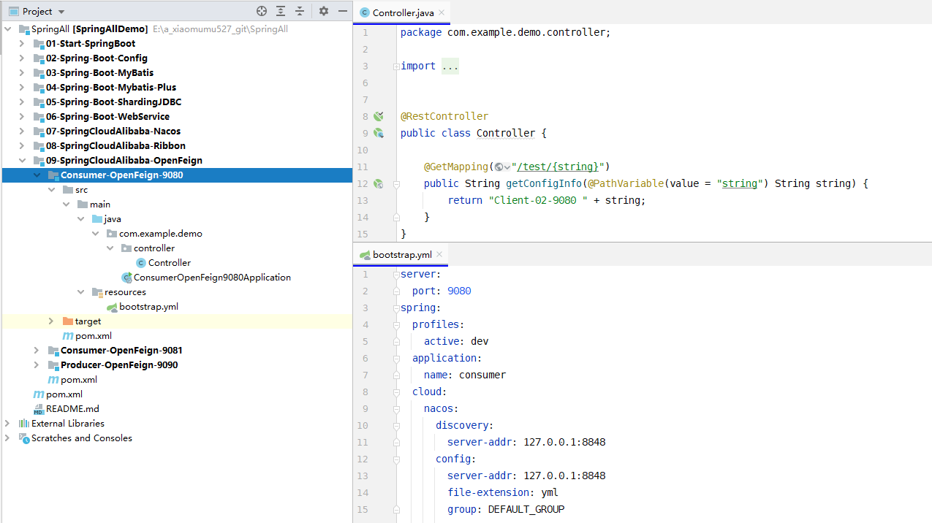Click Spring bean gutter icon on line 8
Viewport: 932px width, 523px height.
379,116
